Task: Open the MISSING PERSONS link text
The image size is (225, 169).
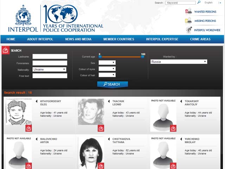Action: tap(205, 21)
